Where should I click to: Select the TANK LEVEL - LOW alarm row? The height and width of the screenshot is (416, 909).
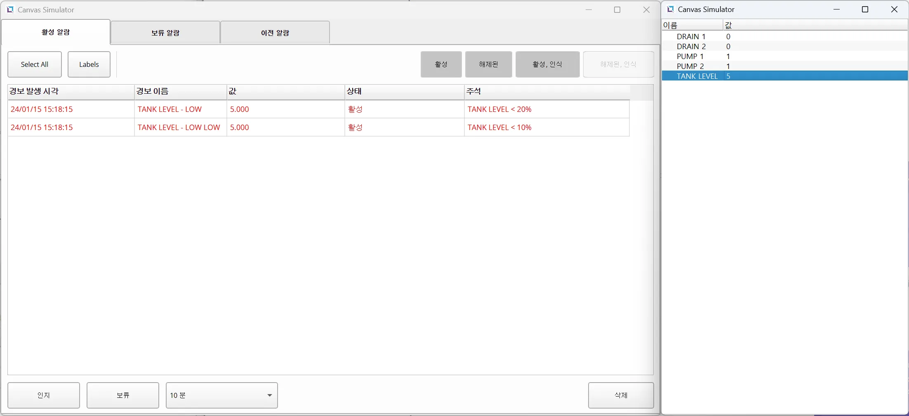[x=170, y=109]
